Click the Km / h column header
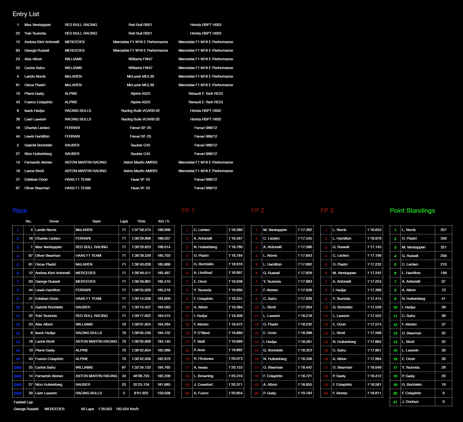 (x=164, y=221)
